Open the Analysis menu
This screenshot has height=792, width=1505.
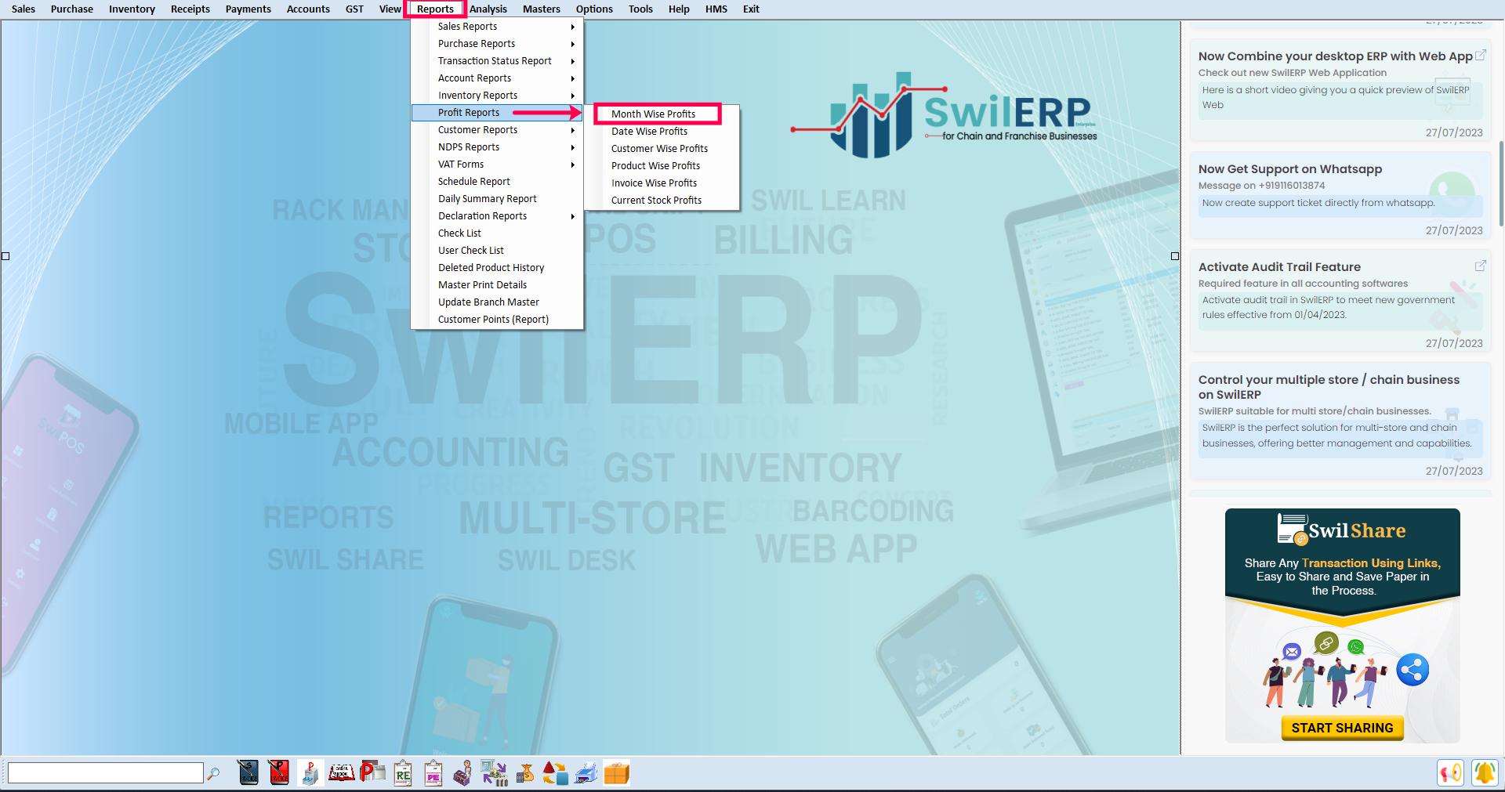(x=488, y=9)
